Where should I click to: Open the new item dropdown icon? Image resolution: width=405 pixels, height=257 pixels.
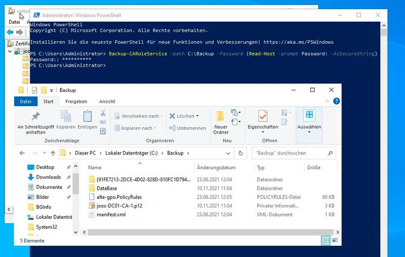click(x=235, y=113)
